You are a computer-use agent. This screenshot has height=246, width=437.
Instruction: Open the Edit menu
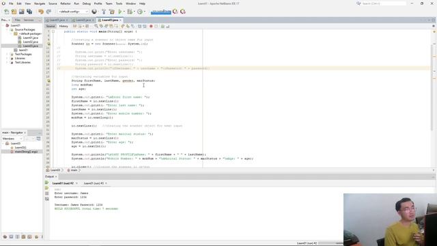19,3
